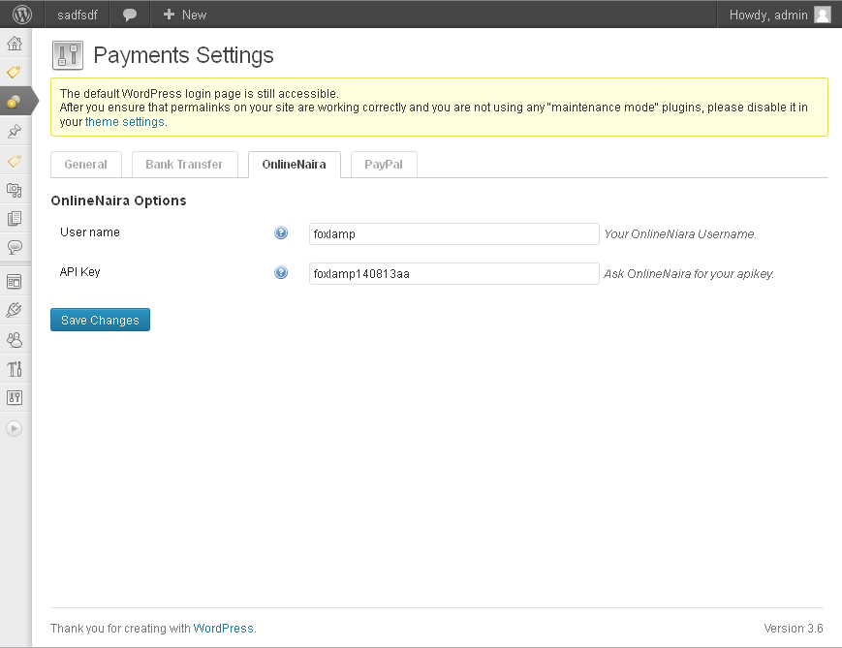Image resolution: width=842 pixels, height=648 pixels.
Task: Open the orange tag icon below Dashboard
Action: pos(15,72)
